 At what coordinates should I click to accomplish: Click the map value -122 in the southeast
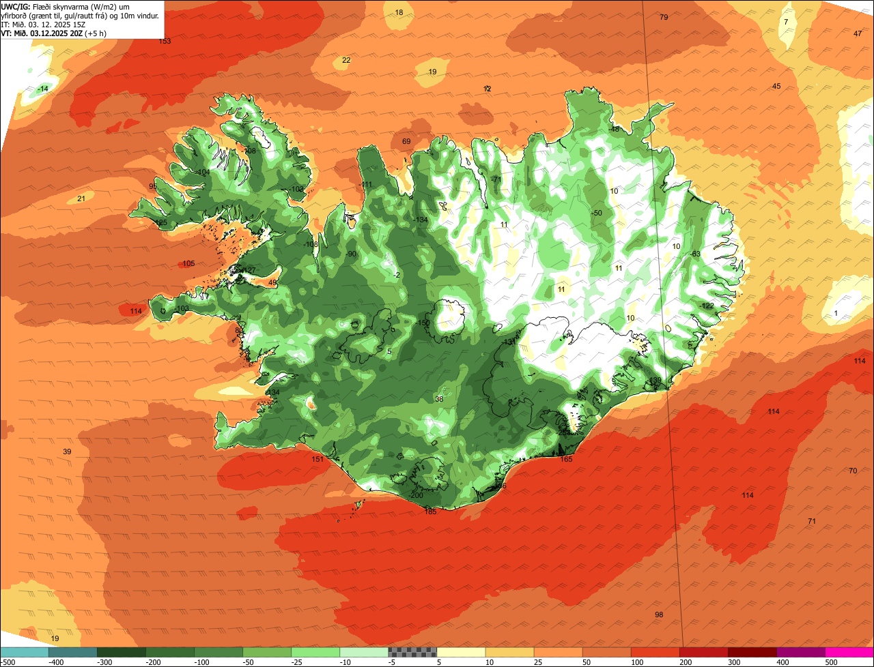(707, 306)
